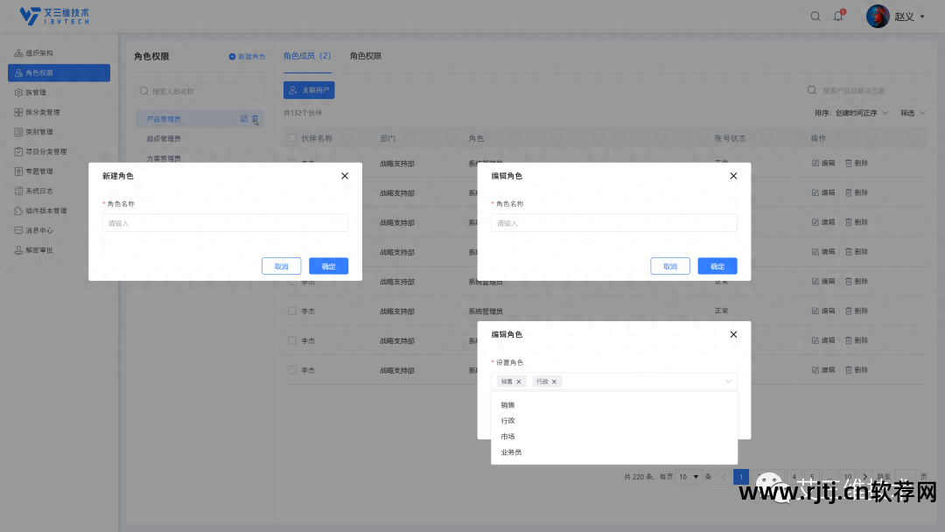The width and height of the screenshot is (945, 532).
Task: Toggle checkbox of the last 李杰 row
Action: tap(292, 370)
